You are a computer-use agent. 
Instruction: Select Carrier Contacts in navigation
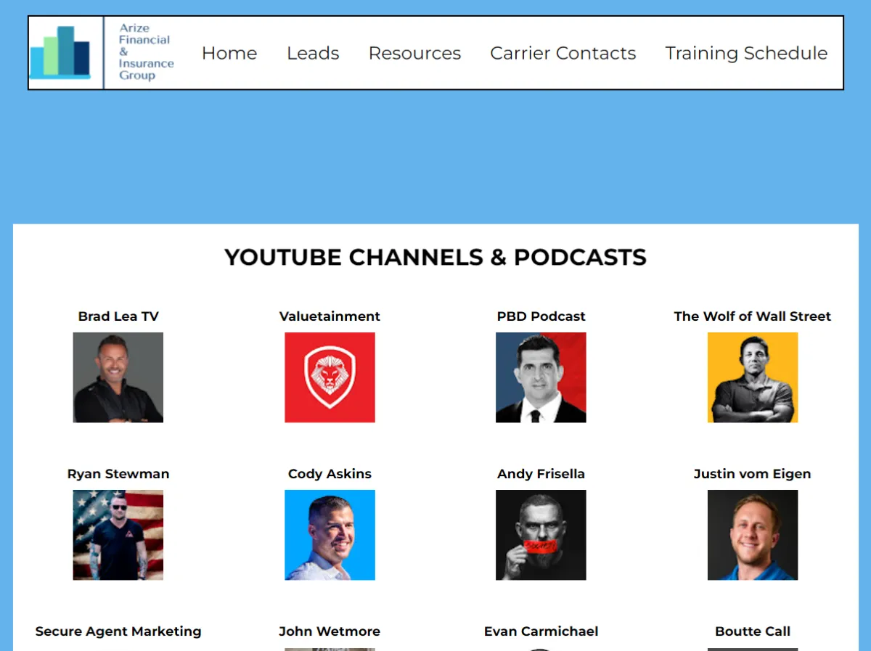(x=563, y=53)
